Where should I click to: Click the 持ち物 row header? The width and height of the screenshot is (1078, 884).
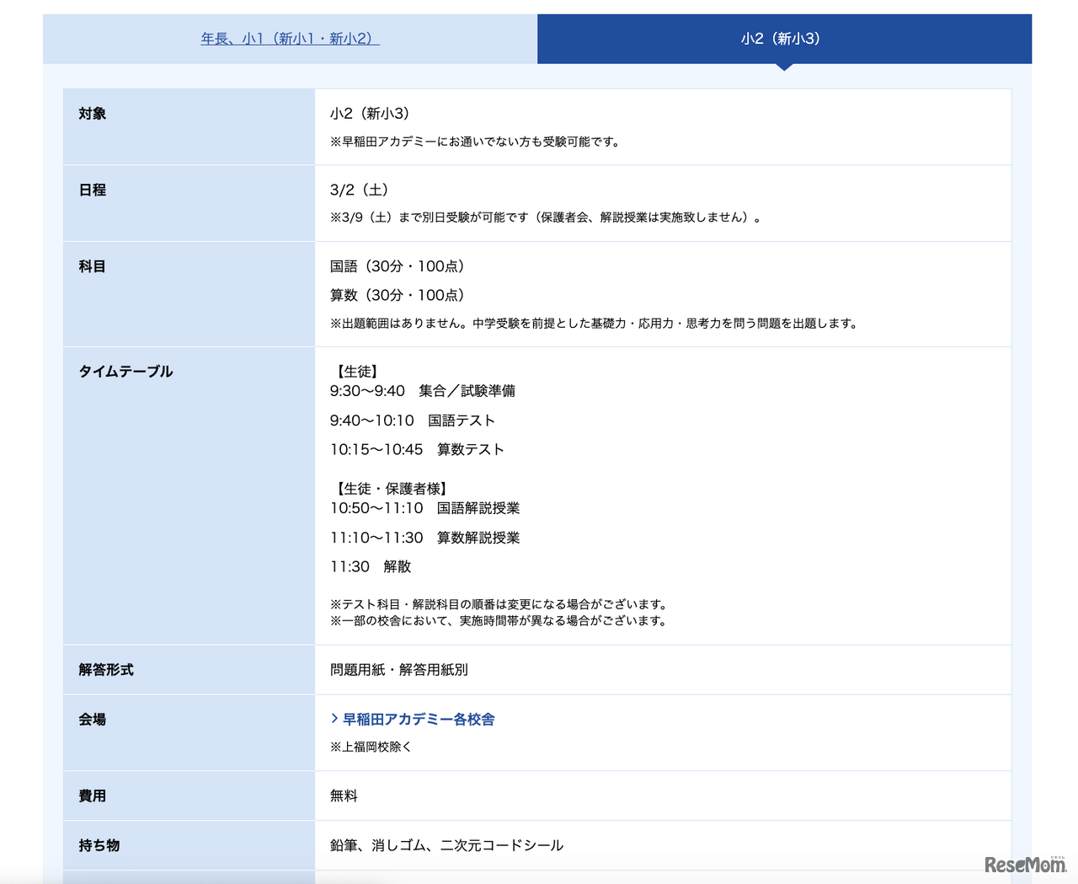[99, 845]
